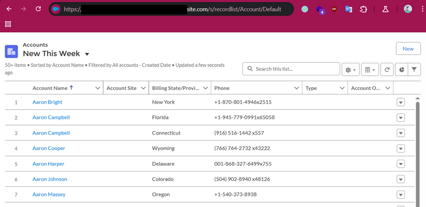The height and width of the screenshot is (207, 426).
Task: Show row actions for Aaron Cooper
Action: (401, 149)
